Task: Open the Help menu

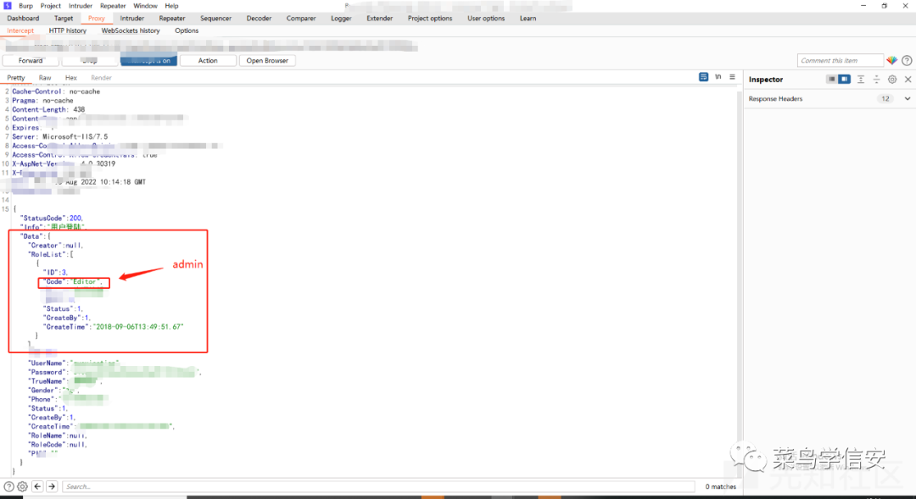Action: pyautogui.click(x=171, y=6)
